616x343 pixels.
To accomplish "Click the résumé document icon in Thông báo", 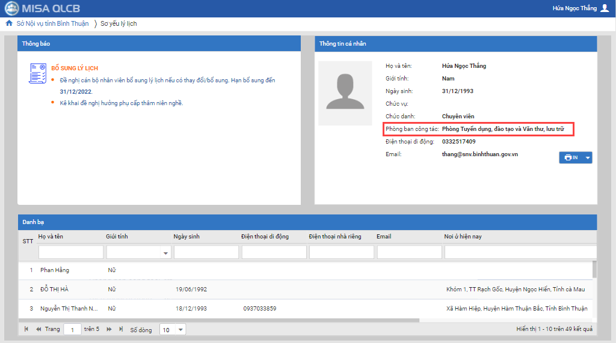I will pos(37,73).
